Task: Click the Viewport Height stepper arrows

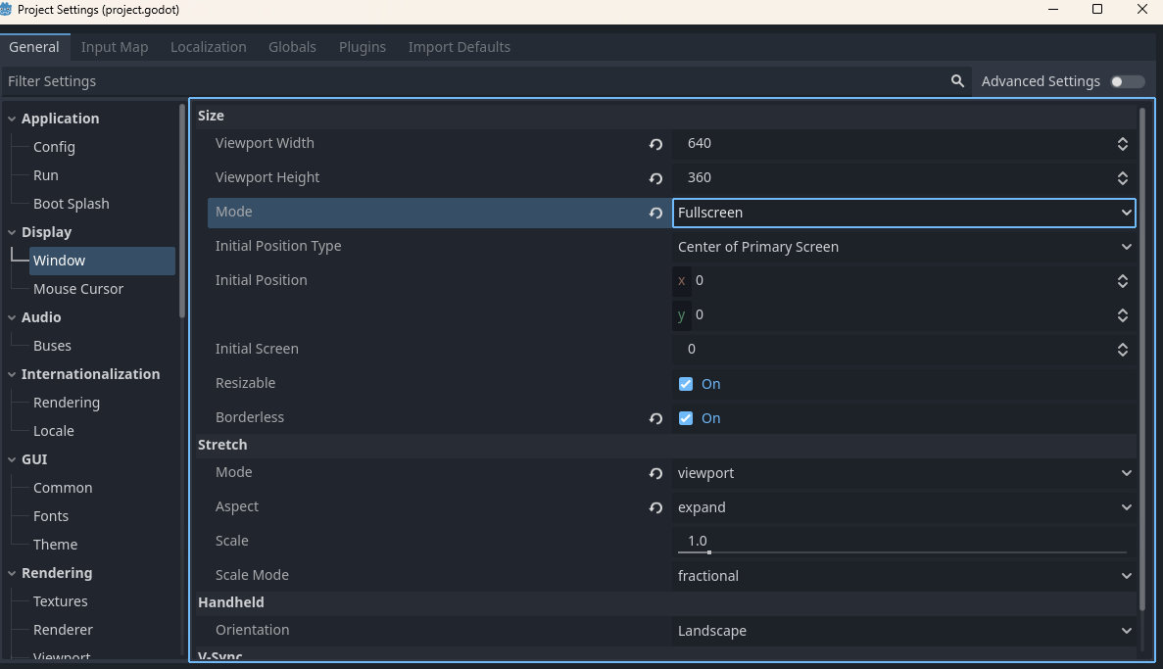Action: (1122, 178)
